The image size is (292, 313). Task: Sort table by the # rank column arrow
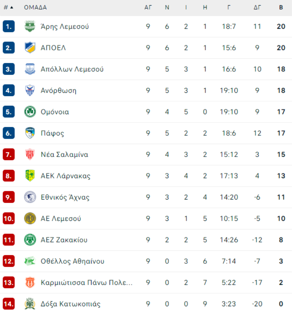(12, 7)
